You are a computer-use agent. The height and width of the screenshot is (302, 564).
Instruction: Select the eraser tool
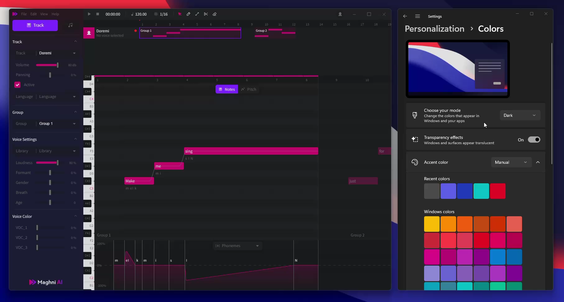[215, 14]
